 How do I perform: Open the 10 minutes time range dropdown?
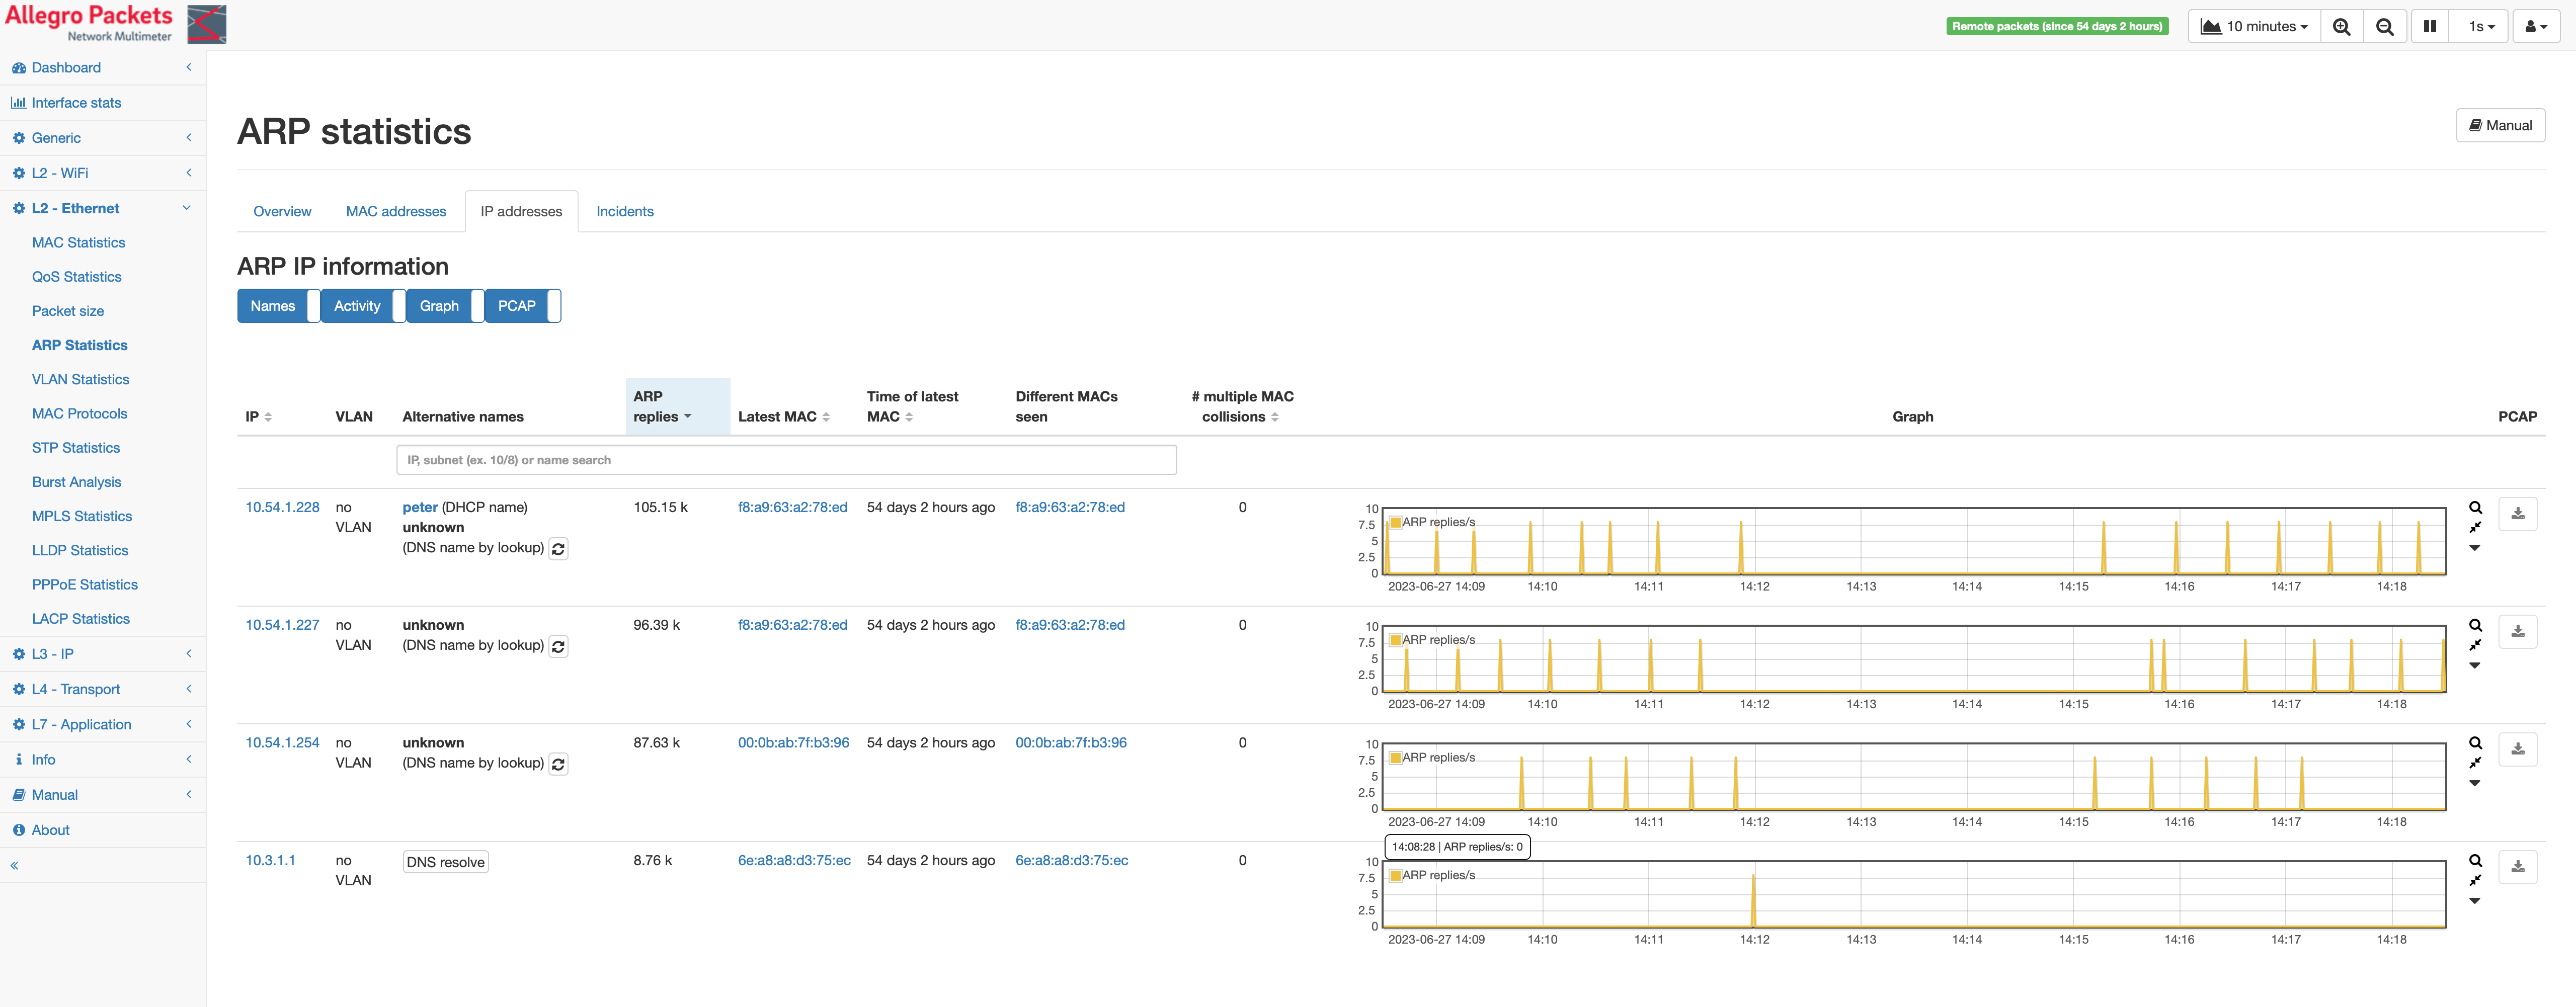2254,27
